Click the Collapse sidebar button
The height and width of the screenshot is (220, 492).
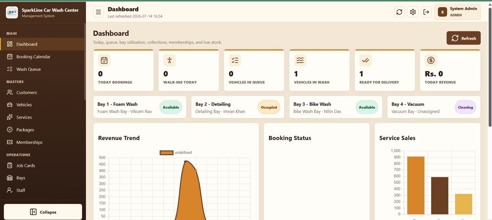(43, 212)
